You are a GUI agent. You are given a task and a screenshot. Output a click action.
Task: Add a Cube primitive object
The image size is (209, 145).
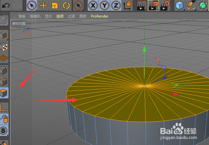click(179, 6)
